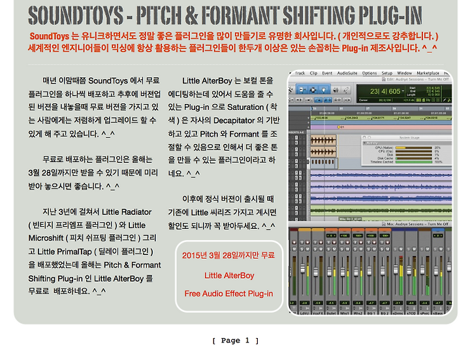Select the top audio clip waveform
Image resolution: width=470 pixels, height=357 pixels.
coord(323,140)
